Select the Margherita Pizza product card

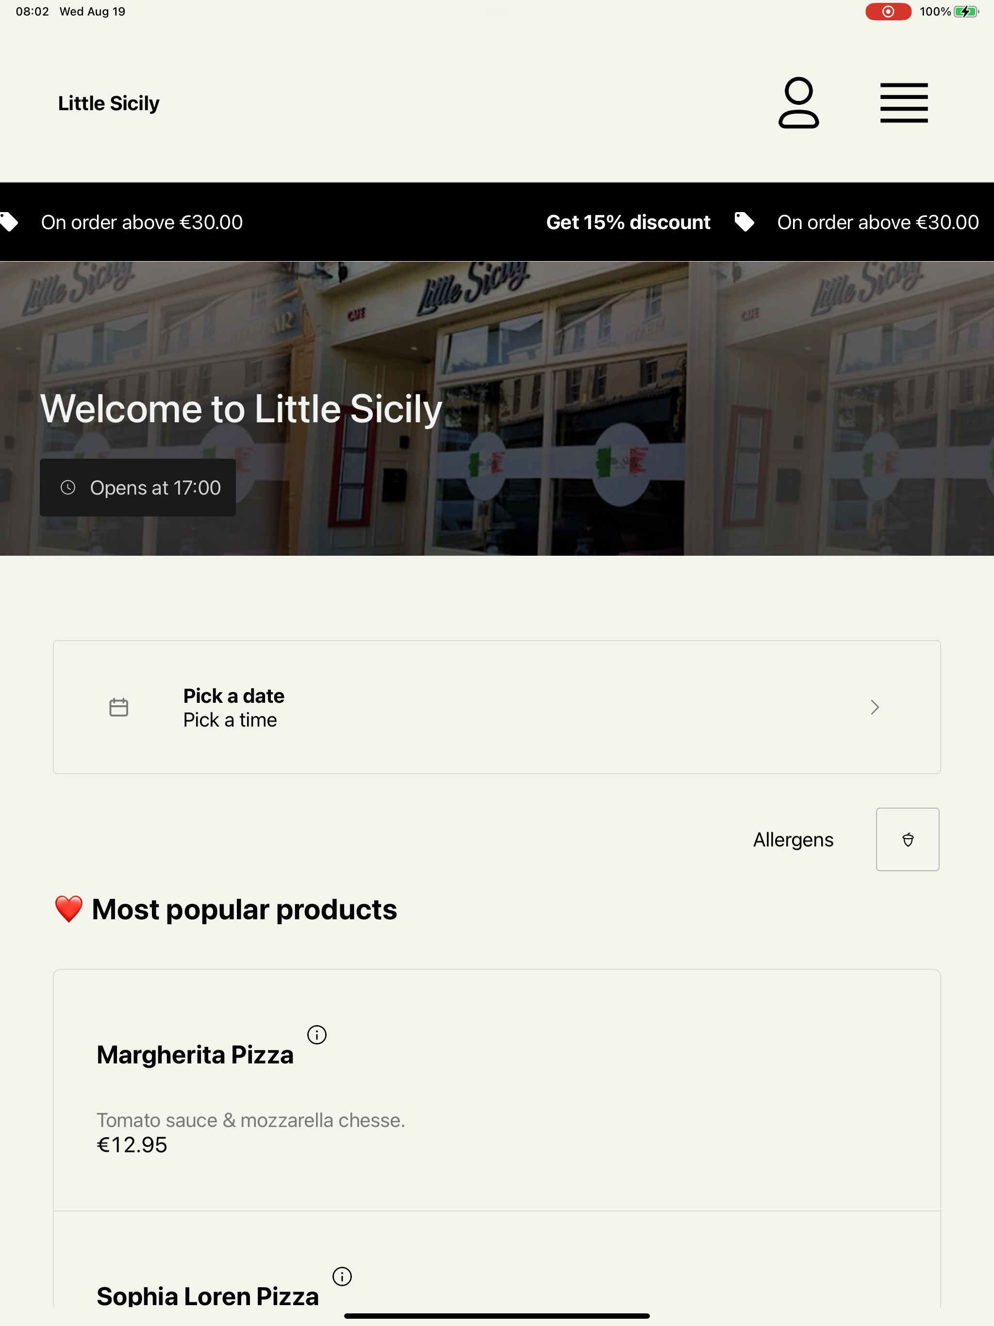click(497, 1090)
